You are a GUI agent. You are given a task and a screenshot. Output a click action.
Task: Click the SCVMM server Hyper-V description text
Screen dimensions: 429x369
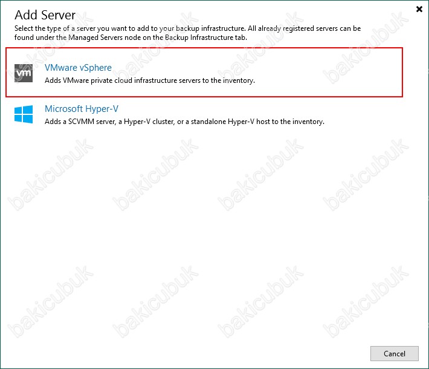click(184, 122)
